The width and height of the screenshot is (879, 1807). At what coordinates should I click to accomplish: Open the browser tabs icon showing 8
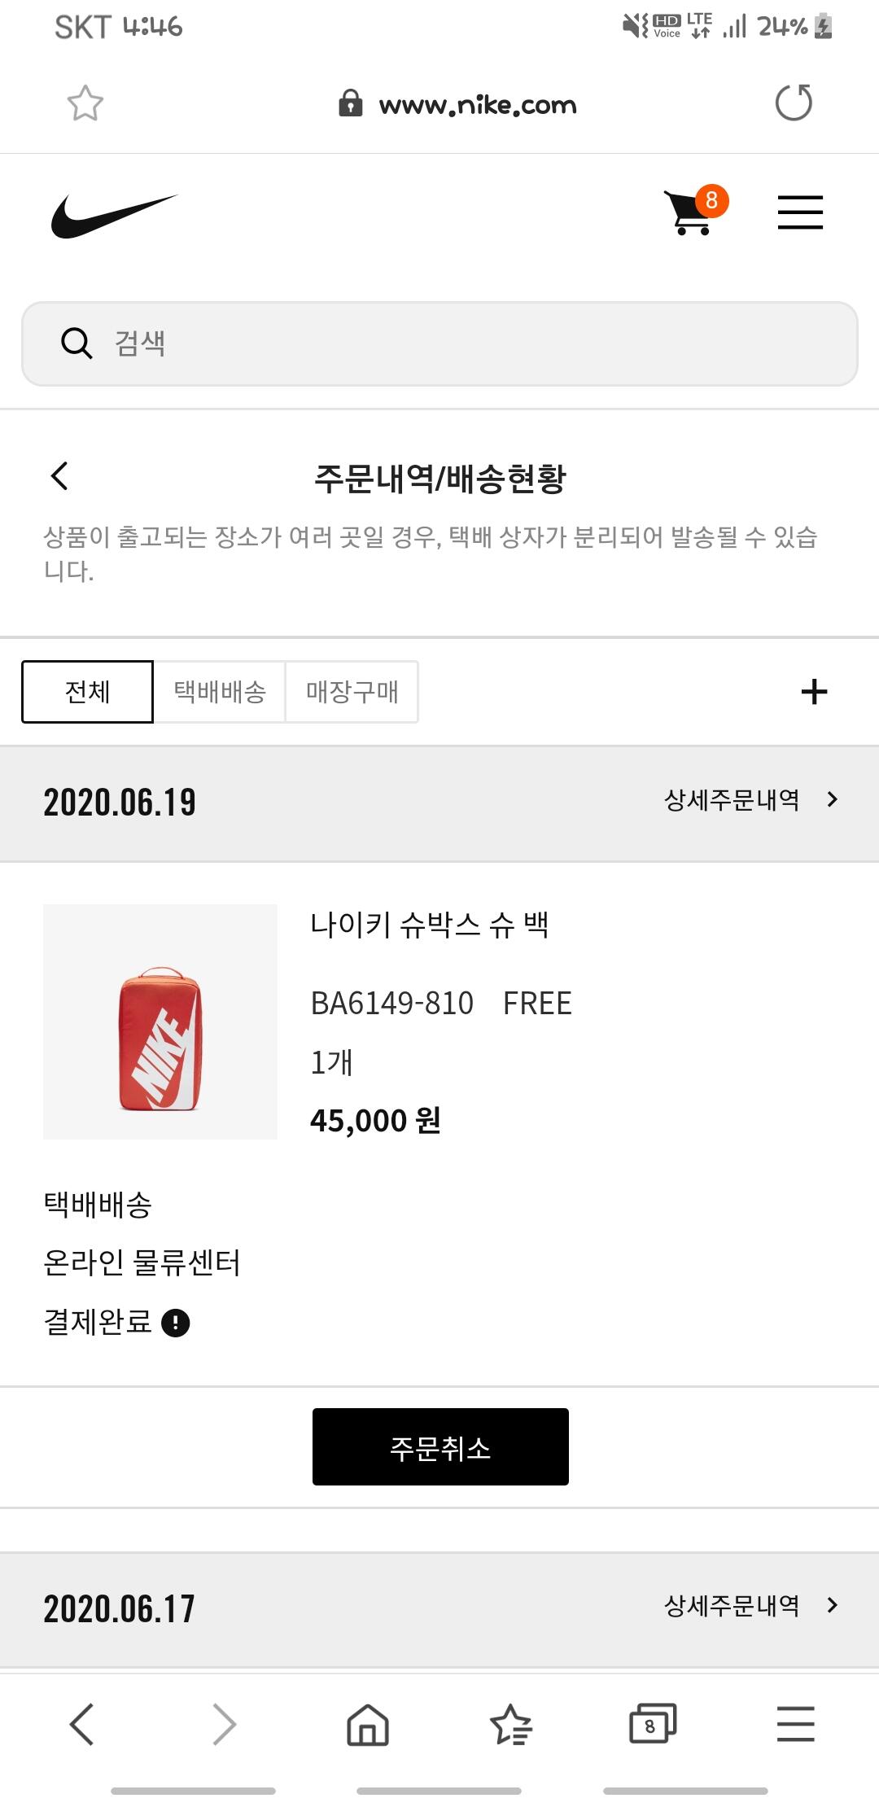(x=653, y=1723)
